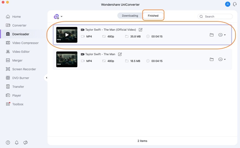Expand options arrow for the 18.5 MB video
This screenshot has height=148, width=240.
pos(225,59)
